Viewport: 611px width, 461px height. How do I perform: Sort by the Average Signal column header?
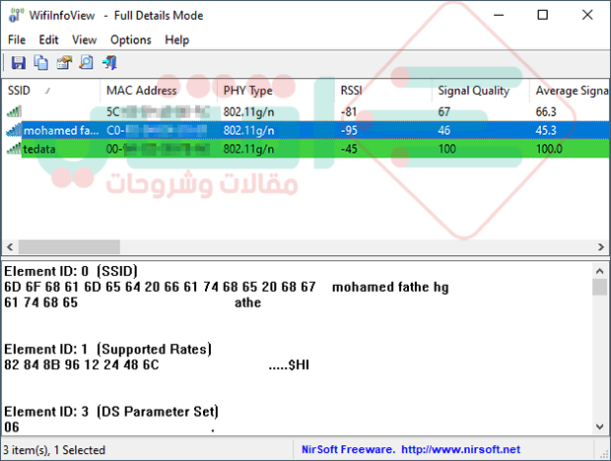570,91
